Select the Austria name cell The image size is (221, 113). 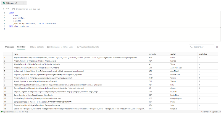[x=80, y=81]
